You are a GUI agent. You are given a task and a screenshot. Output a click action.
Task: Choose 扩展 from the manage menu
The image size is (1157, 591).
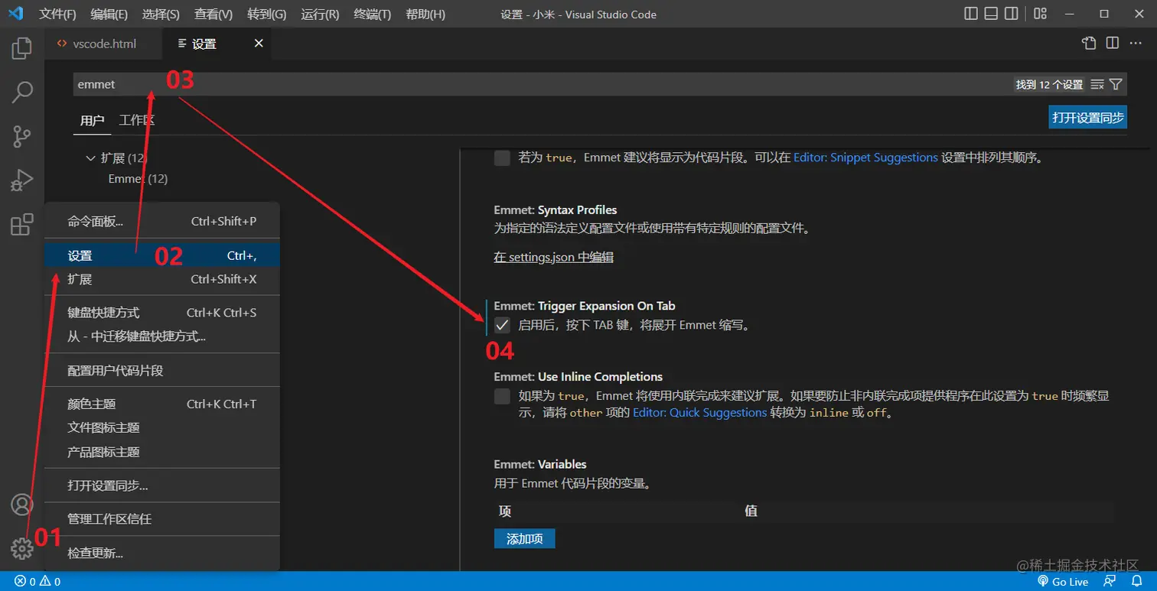162,279
